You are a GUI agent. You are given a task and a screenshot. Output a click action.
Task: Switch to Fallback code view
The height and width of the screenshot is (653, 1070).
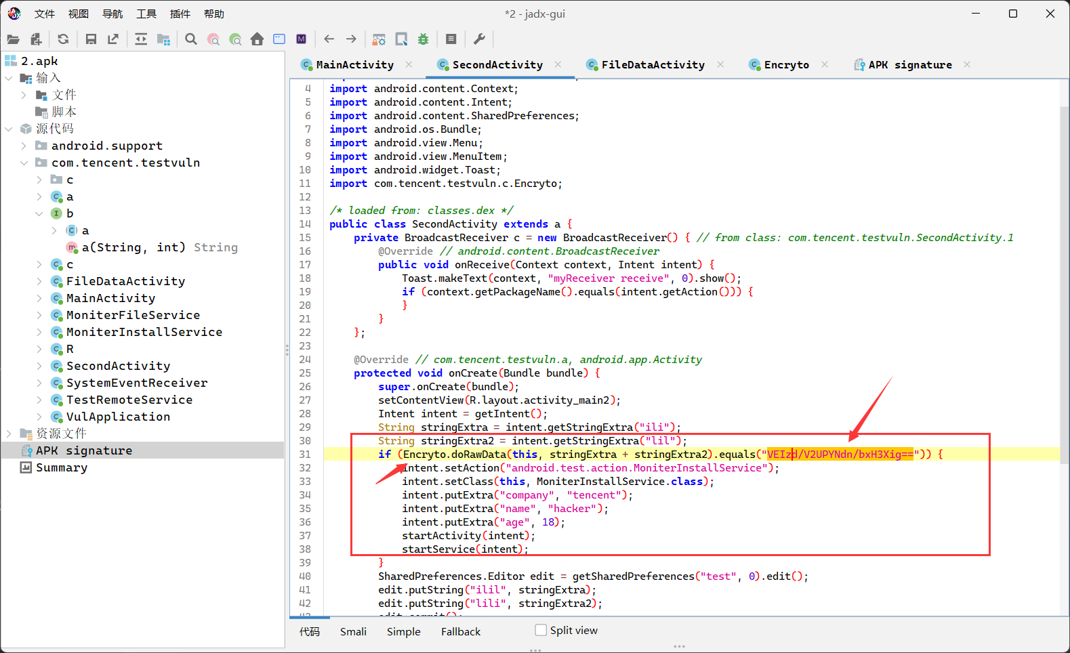[x=461, y=631]
